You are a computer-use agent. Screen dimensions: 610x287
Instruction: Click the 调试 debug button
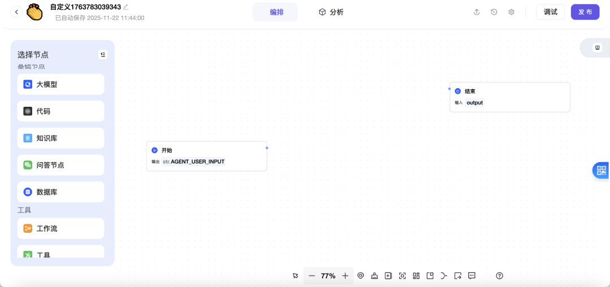pos(550,12)
